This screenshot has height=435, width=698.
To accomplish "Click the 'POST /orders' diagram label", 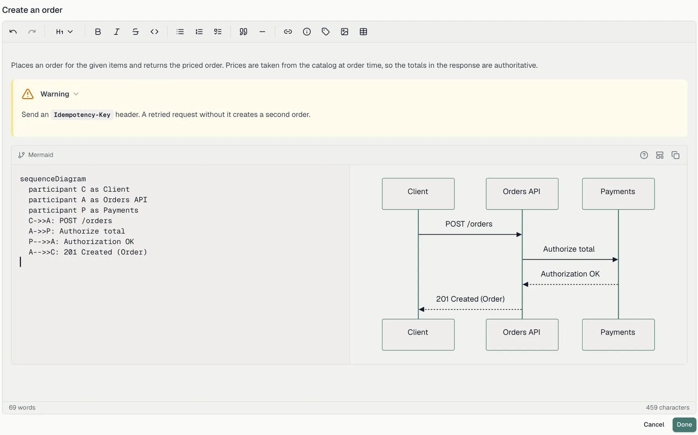I will tap(469, 224).
